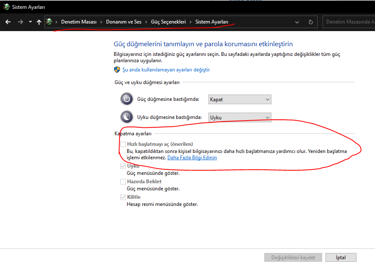Viewport: 375px width, 266px height.
Task: Toggle the Uyku checkbox
Action: point(123,166)
